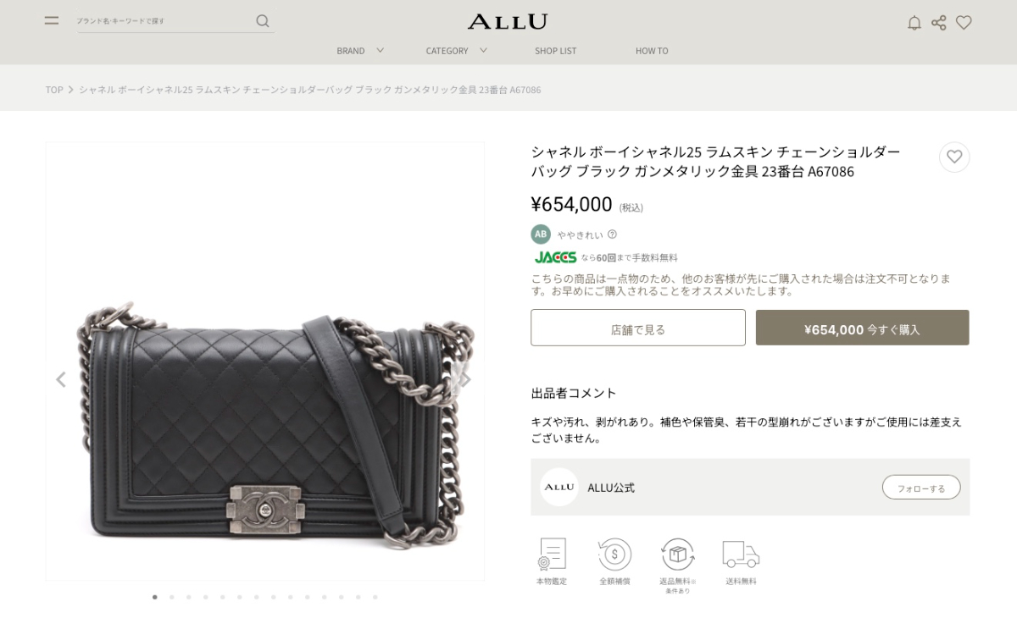
Task: Click the search magnifier icon
Action: 263,21
